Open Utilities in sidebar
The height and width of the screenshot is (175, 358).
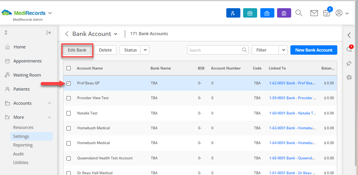click(21, 162)
